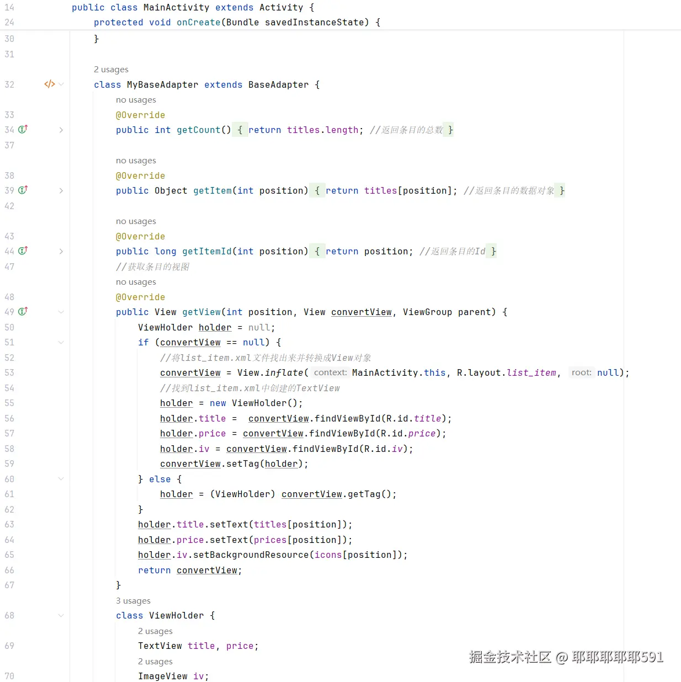Click the 'root:' inlay hint in inflate call

(582, 373)
